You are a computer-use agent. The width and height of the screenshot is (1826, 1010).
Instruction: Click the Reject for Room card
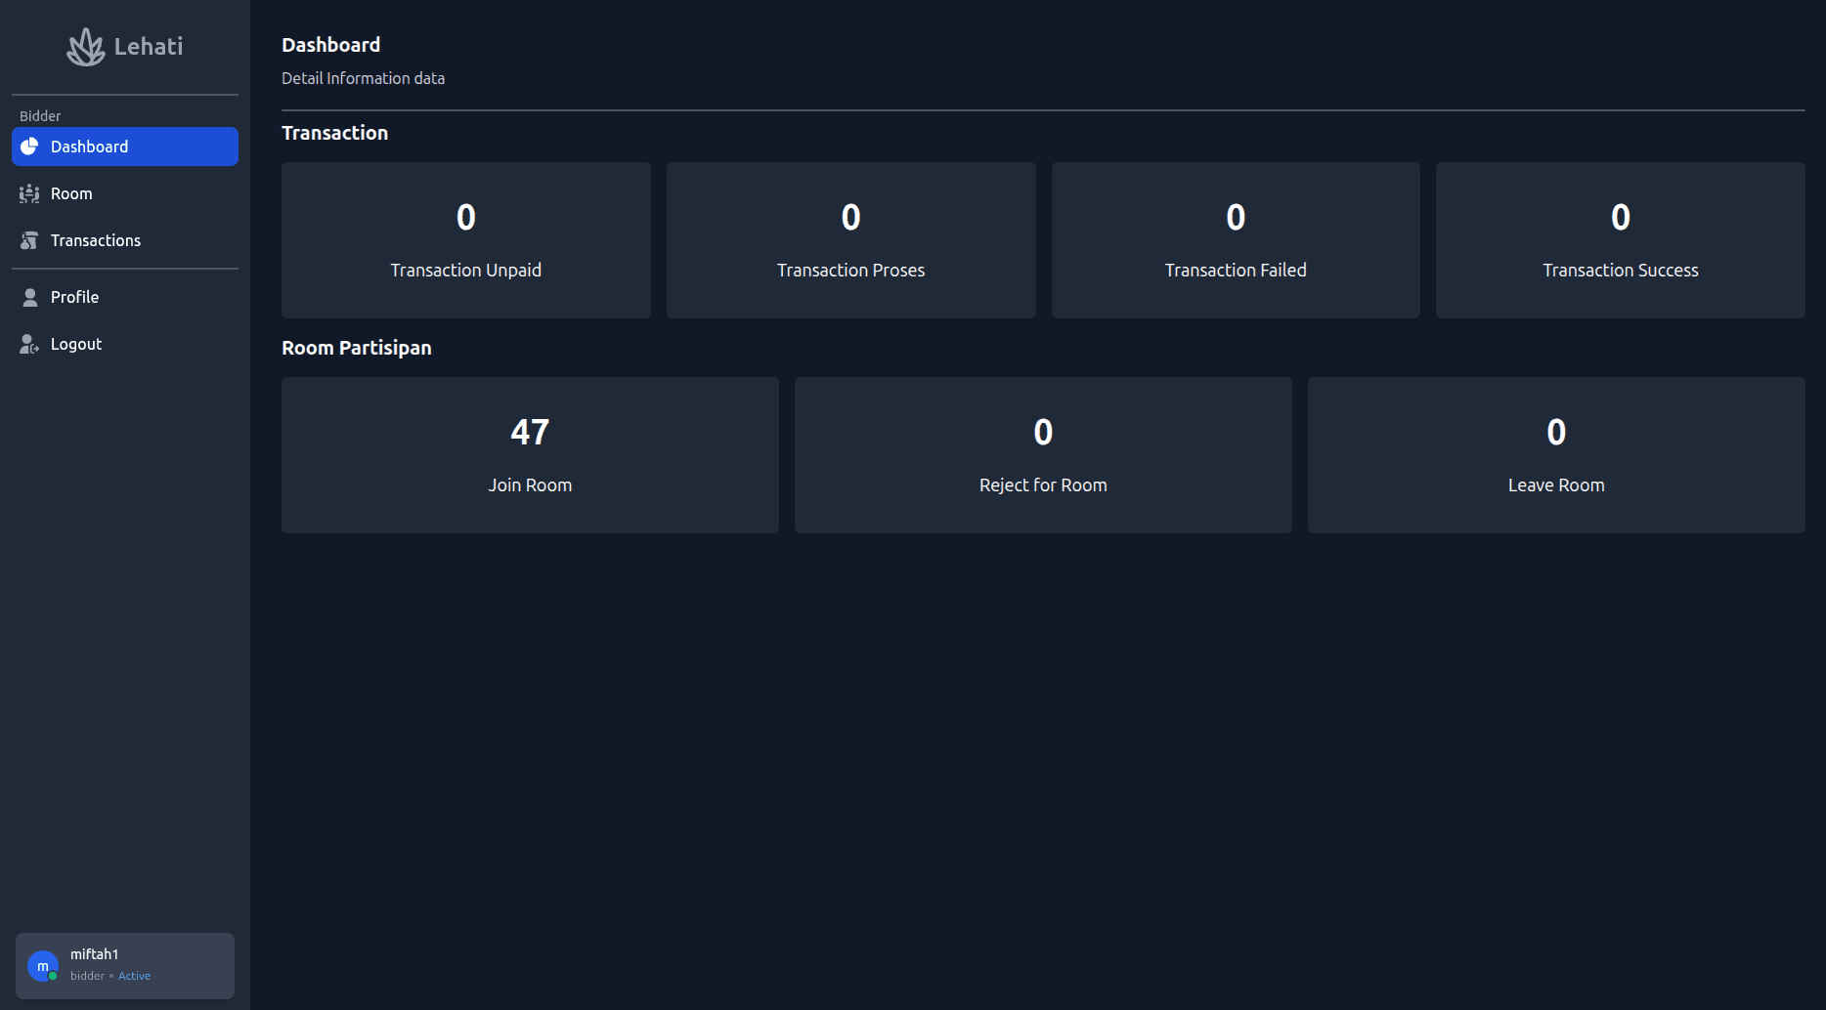pyautogui.click(x=1043, y=455)
